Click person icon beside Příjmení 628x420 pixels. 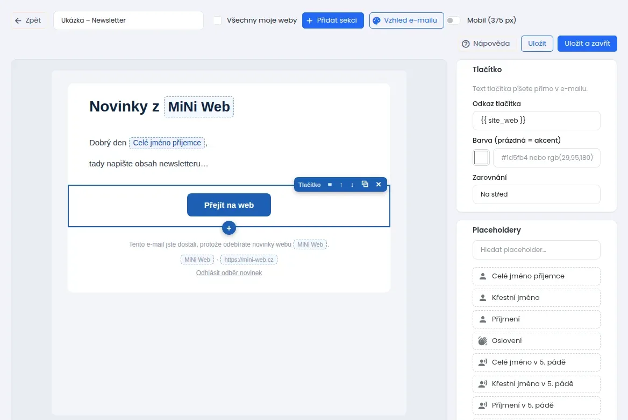click(483, 319)
